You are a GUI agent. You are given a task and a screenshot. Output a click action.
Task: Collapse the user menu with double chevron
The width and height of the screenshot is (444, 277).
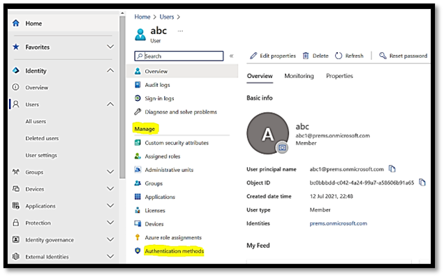231,56
